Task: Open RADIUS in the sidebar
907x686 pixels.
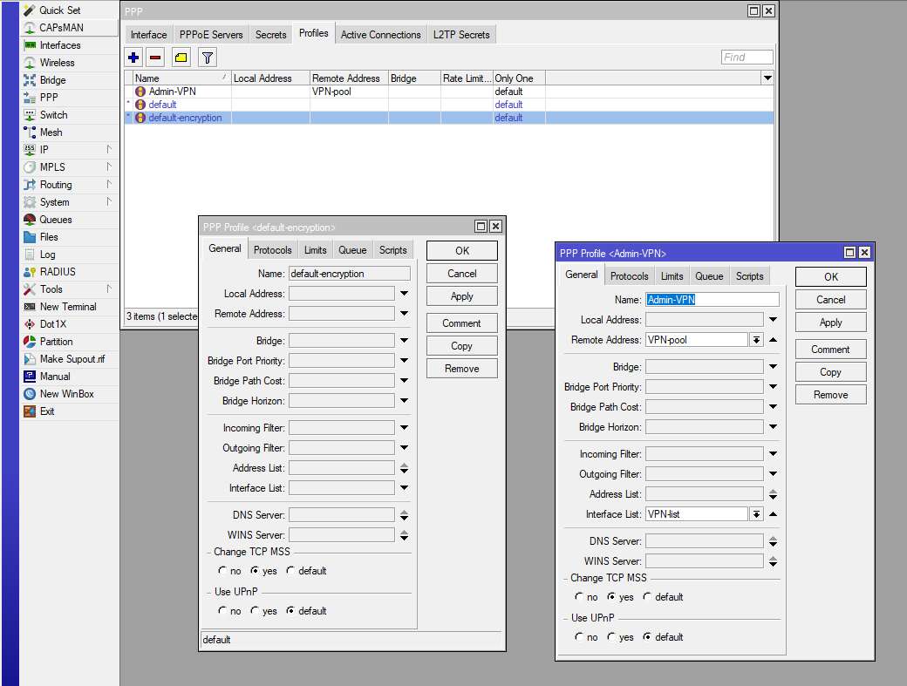Action: click(x=58, y=272)
